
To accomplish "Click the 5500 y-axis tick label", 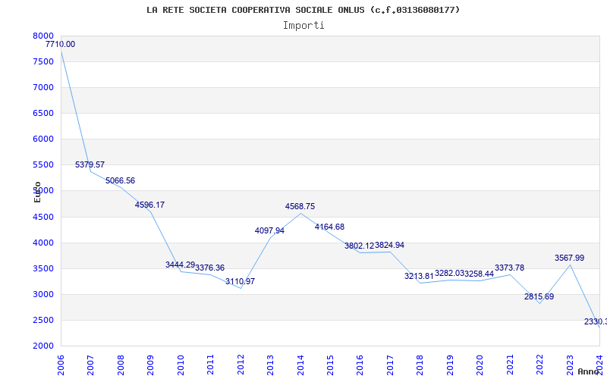I will (x=43, y=165).
